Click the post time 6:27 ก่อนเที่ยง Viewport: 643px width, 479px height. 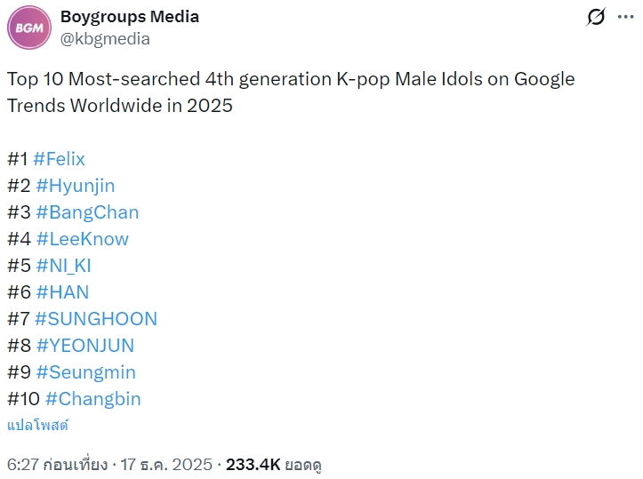tap(57, 465)
